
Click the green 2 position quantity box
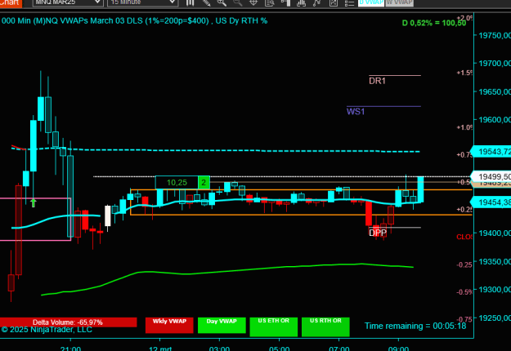204,183
